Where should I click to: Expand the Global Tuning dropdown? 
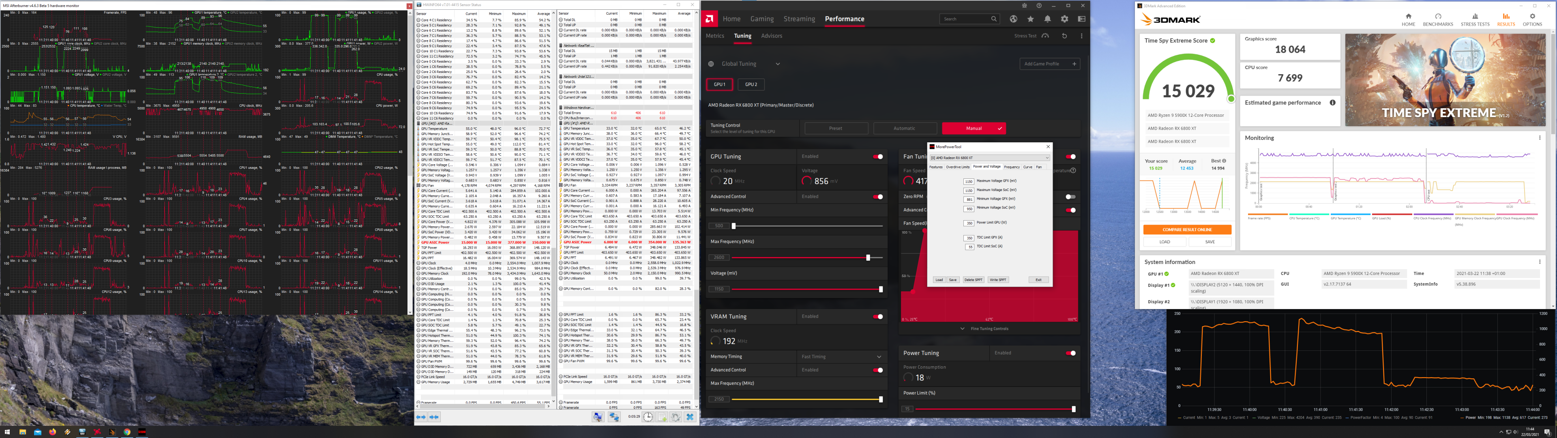[778, 64]
